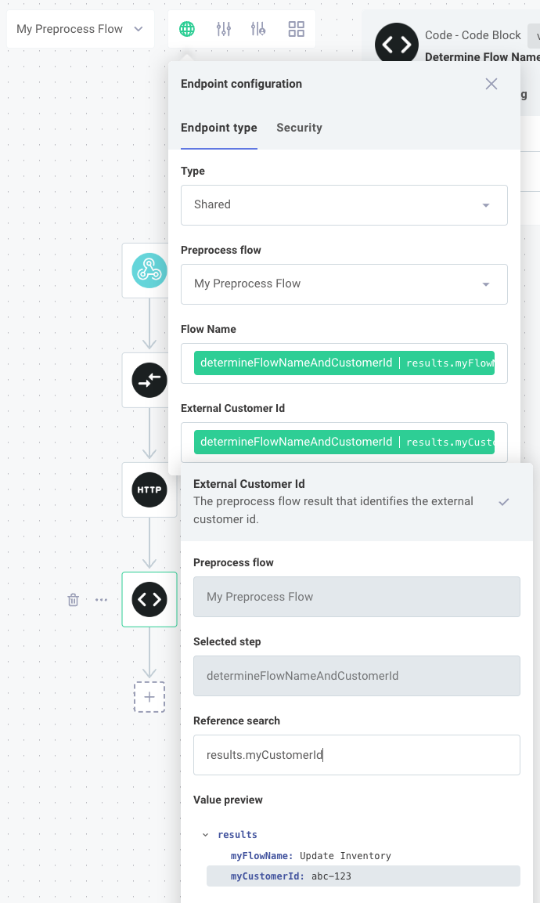Select the Code Block step in the canvas
This screenshot has width=540, height=903.
coord(149,599)
